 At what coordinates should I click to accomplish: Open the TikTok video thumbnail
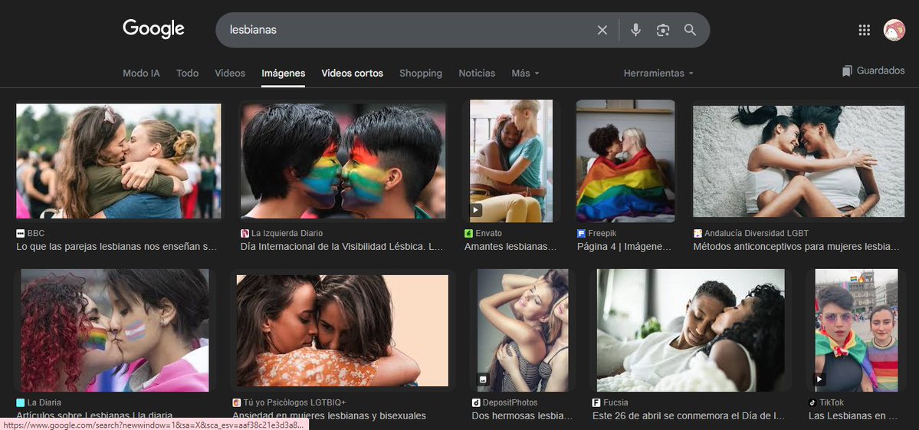pyautogui.click(x=856, y=330)
